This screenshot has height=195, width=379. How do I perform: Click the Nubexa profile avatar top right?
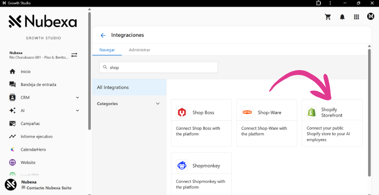tap(371, 16)
